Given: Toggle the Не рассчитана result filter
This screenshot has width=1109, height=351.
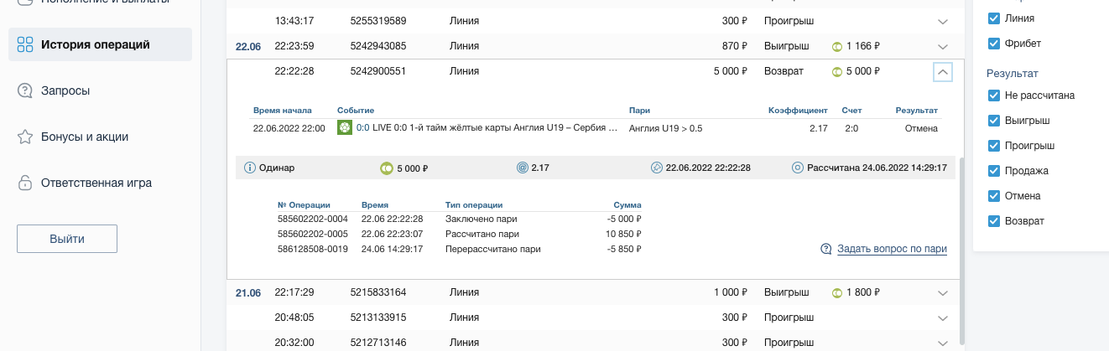Looking at the screenshot, I should pyautogui.click(x=994, y=95).
